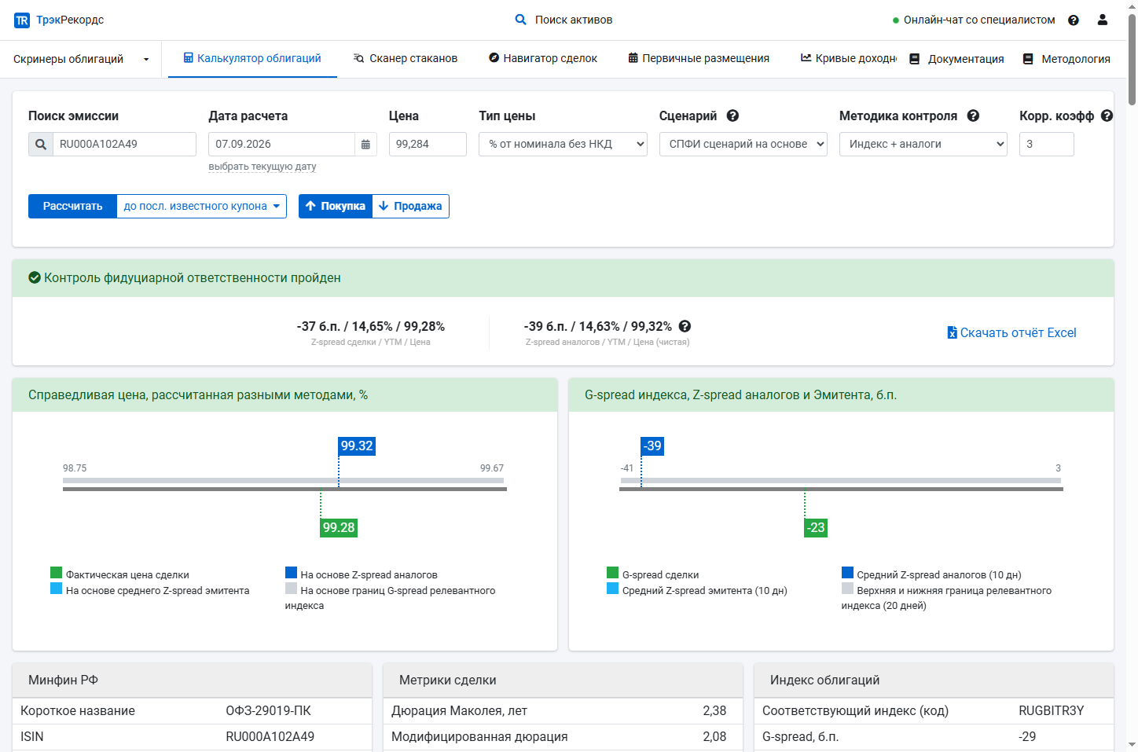Click the Цена input field
Image resolution: width=1138 pixels, height=752 pixels.
coord(428,145)
